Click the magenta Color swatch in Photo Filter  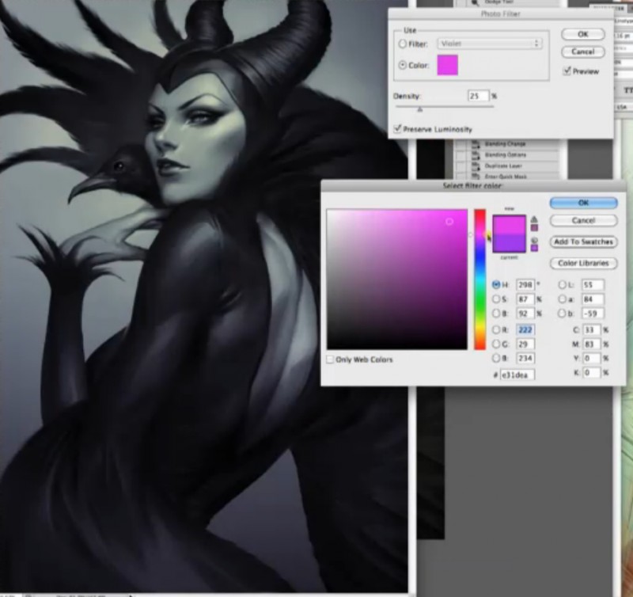448,65
